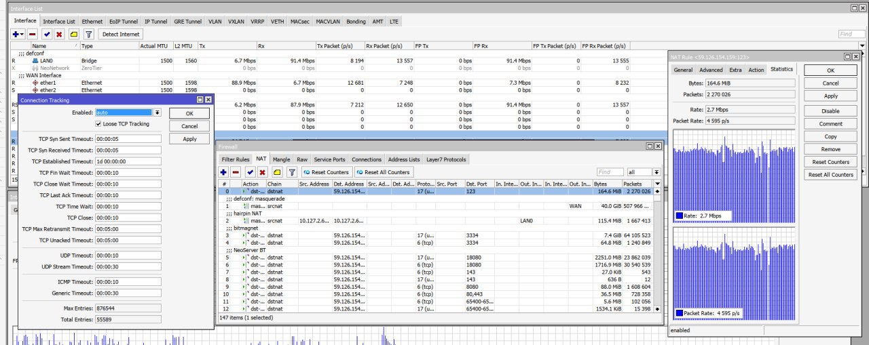The height and width of the screenshot is (345, 869).
Task: Switch to the Mangle tab in Firewall
Action: 281,159
